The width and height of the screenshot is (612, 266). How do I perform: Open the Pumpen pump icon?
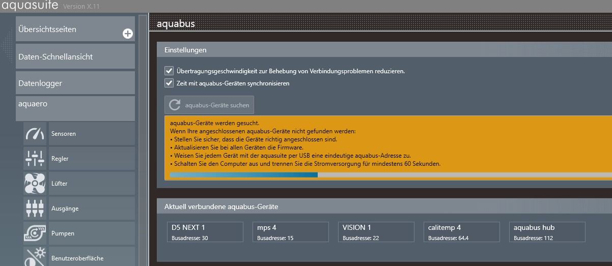[35, 233]
